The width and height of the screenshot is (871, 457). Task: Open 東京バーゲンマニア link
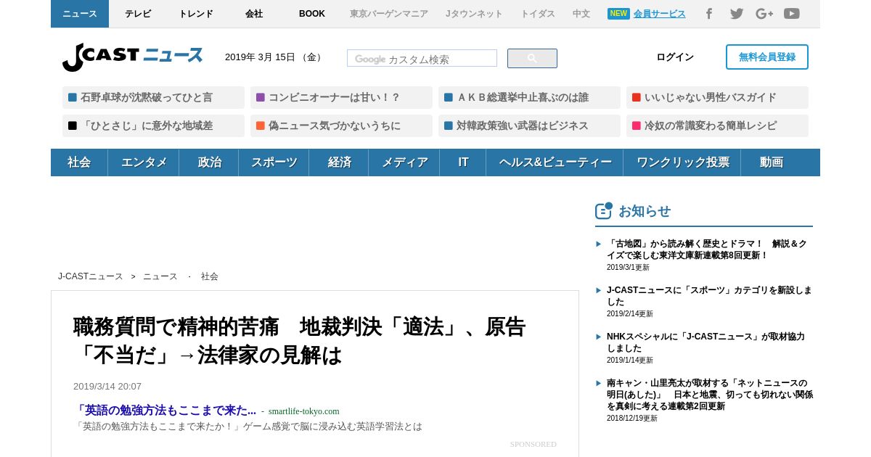(389, 14)
